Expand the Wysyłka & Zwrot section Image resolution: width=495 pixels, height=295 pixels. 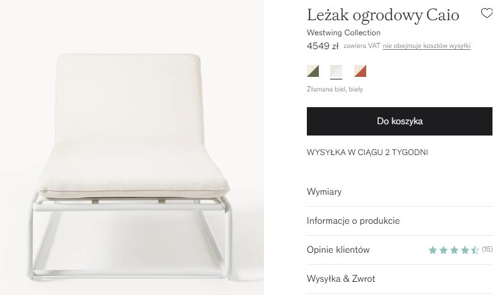pyautogui.click(x=399, y=279)
